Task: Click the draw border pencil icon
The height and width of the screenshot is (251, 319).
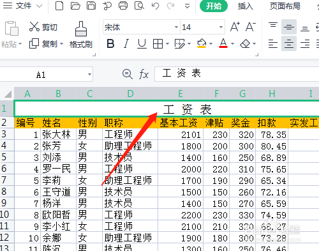Action: coord(180,44)
